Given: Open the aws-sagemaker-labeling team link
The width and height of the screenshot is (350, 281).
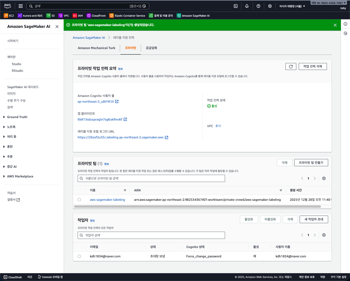Looking at the screenshot, I should pyautogui.click(x=107, y=200).
